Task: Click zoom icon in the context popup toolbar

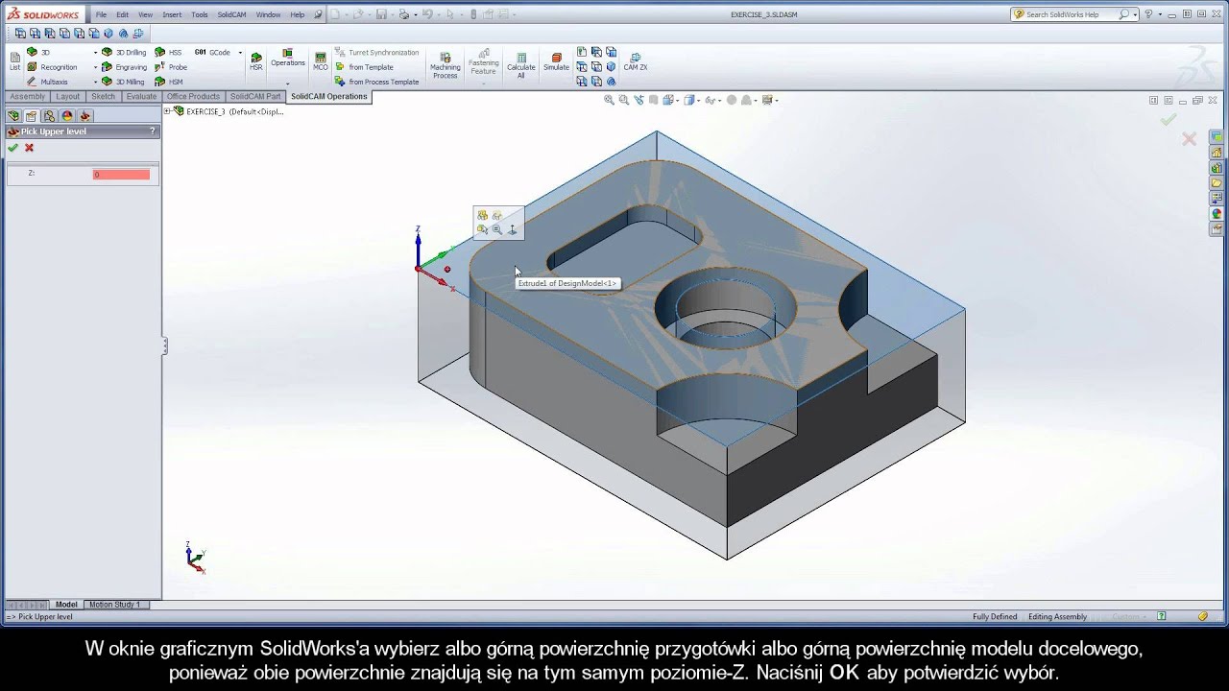Action: 496,229
